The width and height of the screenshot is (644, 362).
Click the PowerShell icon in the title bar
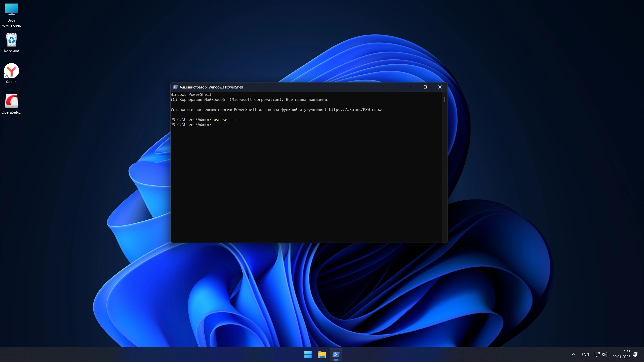(x=175, y=87)
